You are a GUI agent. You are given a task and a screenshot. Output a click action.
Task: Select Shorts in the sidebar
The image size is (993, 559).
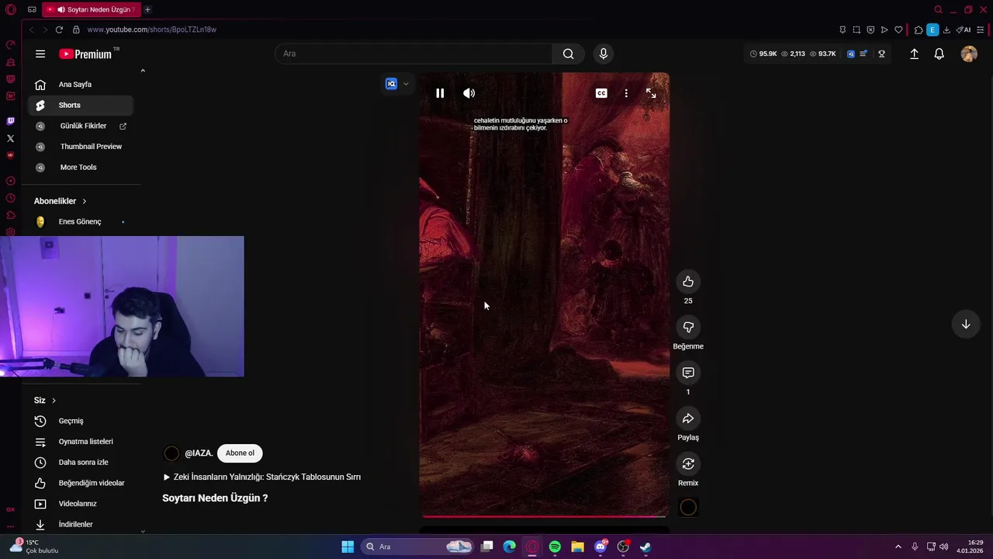pyautogui.click(x=81, y=105)
